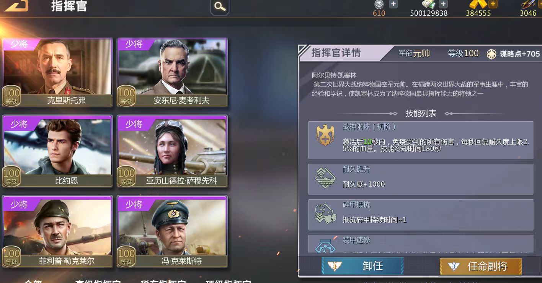Select commander 克里斯托弗 card
This screenshot has height=283, width=542.
tap(57, 72)
